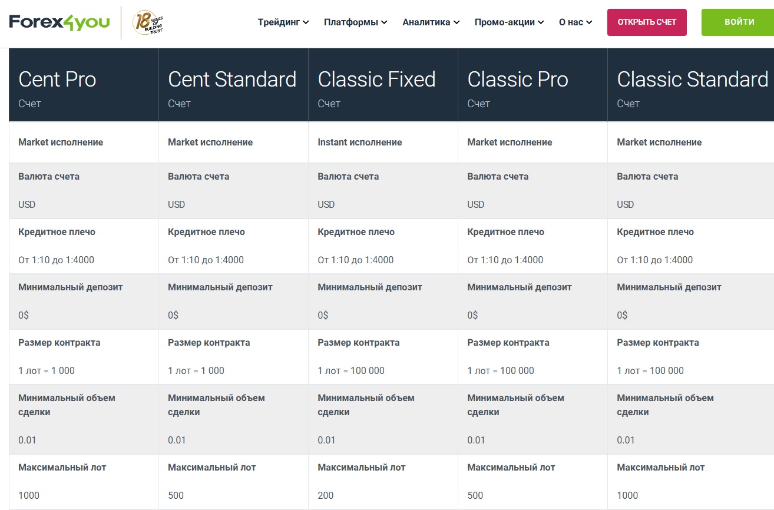Click Кредитное плечо label in Cent Standard column
This screenshot has height=510, width=774.
tap(206, 232)
